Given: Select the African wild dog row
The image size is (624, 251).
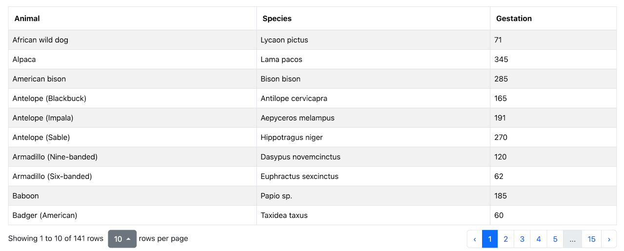Looking at the screenshot, I should pos(40,40).
